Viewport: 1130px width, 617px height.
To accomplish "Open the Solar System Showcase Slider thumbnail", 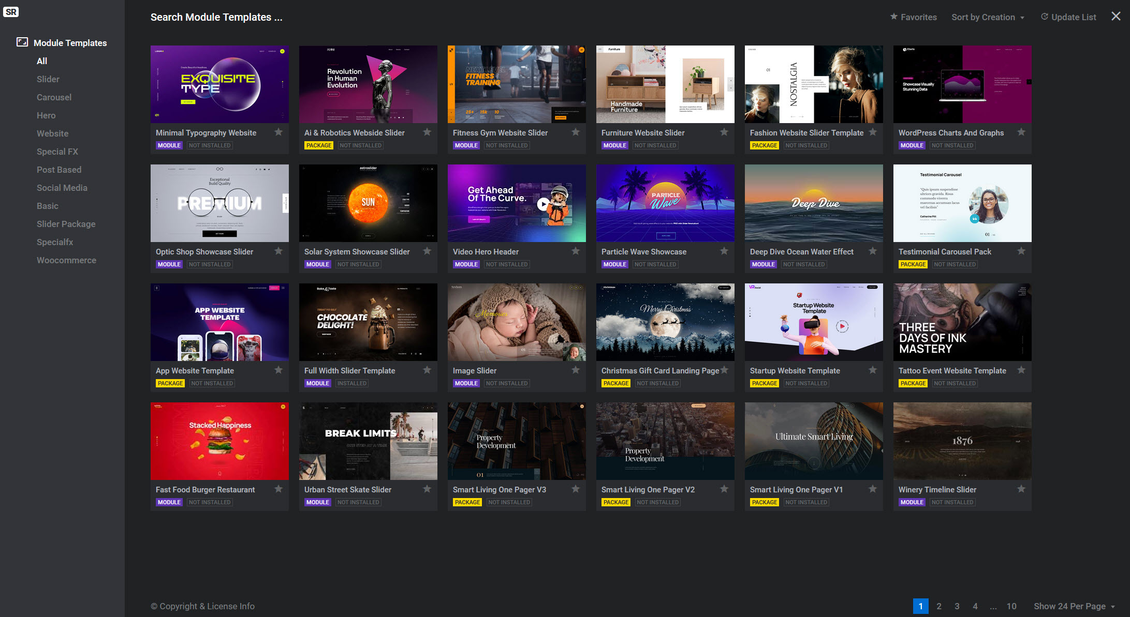I will coord(368,203).
